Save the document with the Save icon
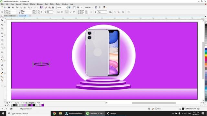The height and width of the screenshot is (116, 207). [9, 7]
